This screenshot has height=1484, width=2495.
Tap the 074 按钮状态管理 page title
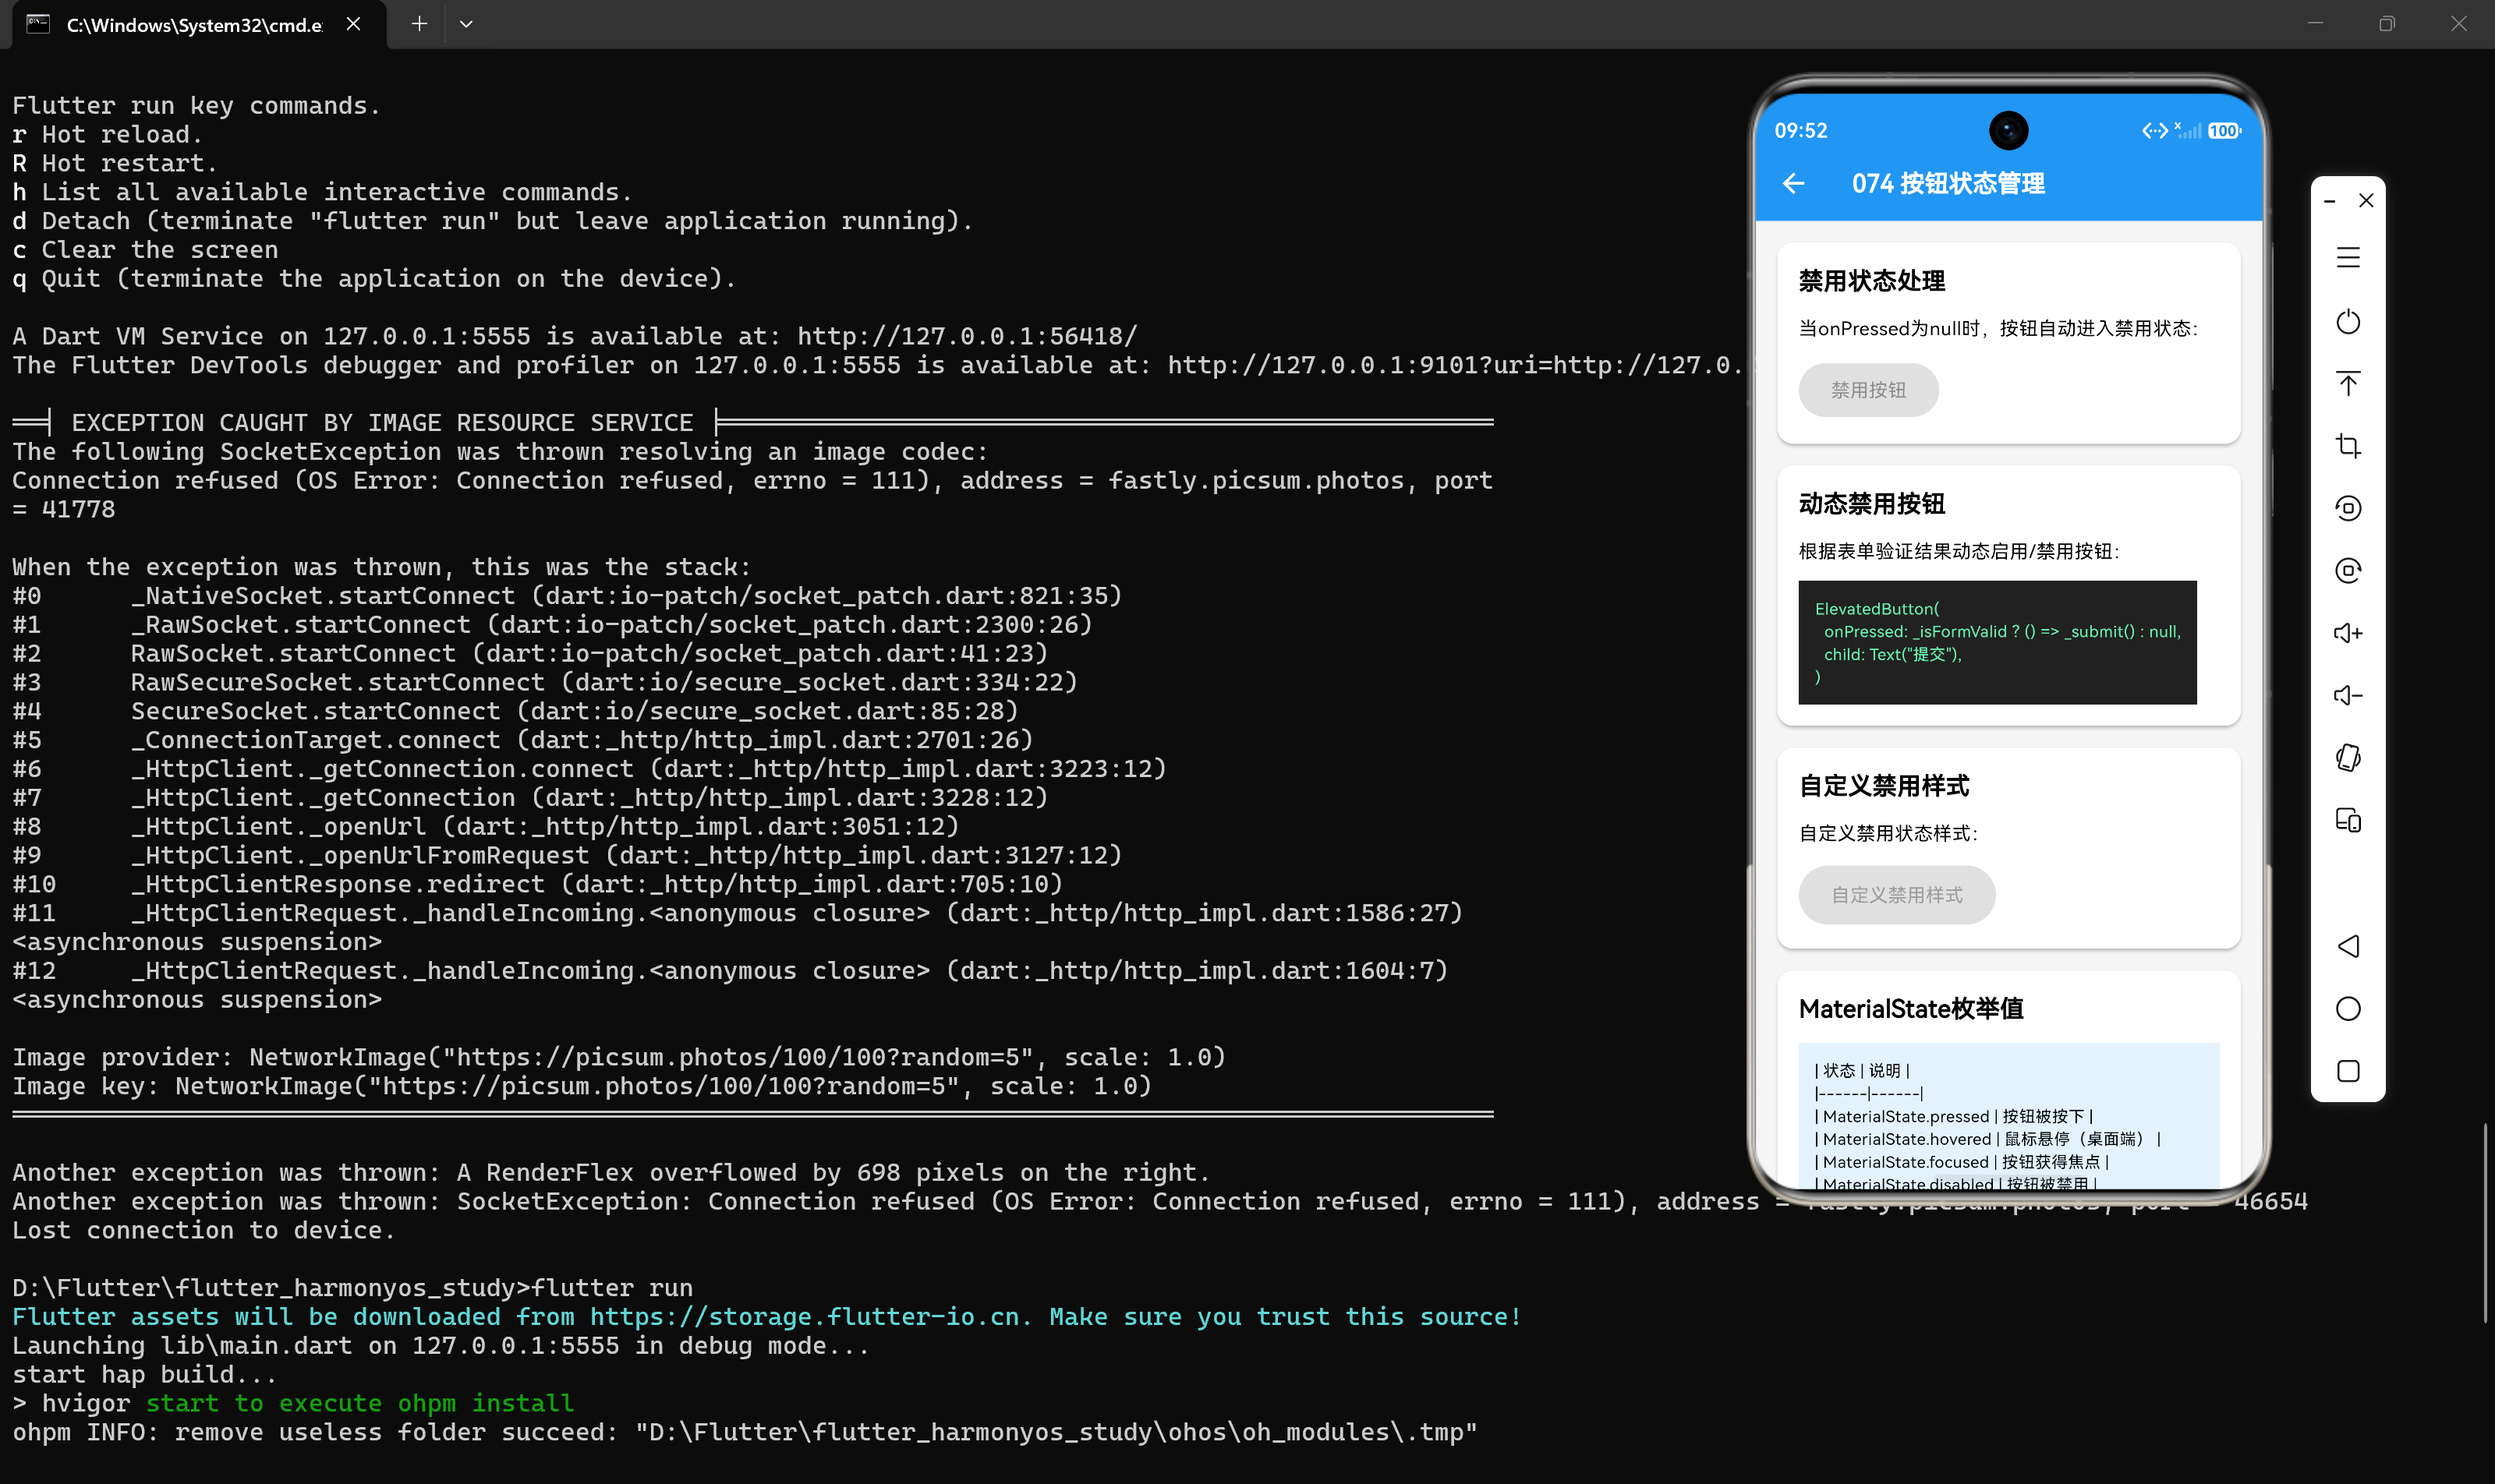click(x=1948, y=183)
